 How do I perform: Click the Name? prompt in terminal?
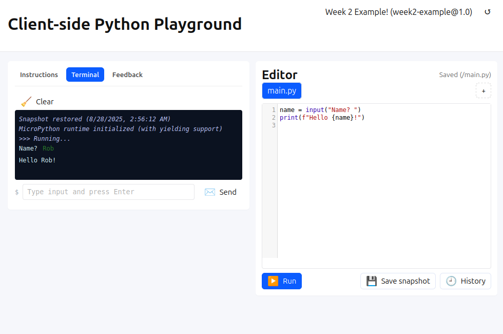[x=28, y=149]
